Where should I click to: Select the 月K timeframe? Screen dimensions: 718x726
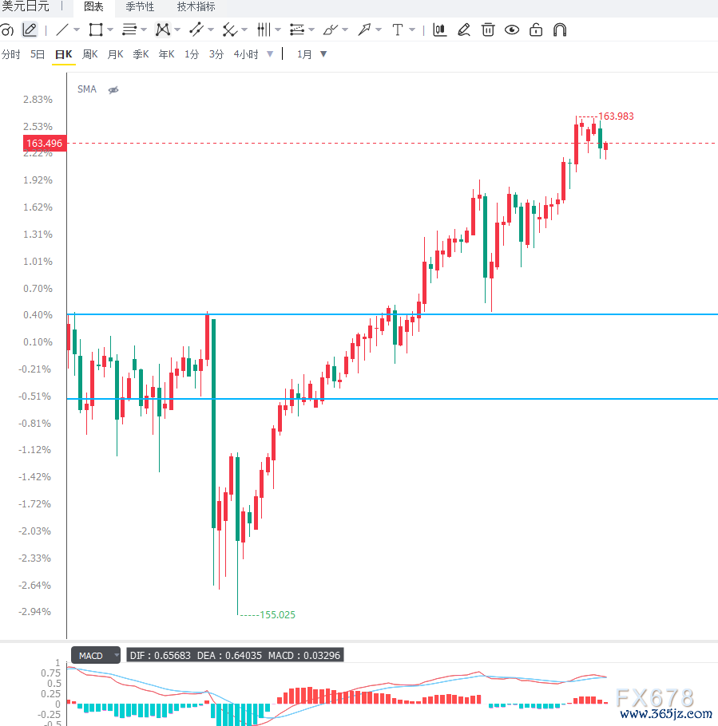[x=116, y=54]
